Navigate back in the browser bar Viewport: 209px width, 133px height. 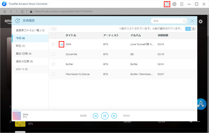tap(11, 11)
